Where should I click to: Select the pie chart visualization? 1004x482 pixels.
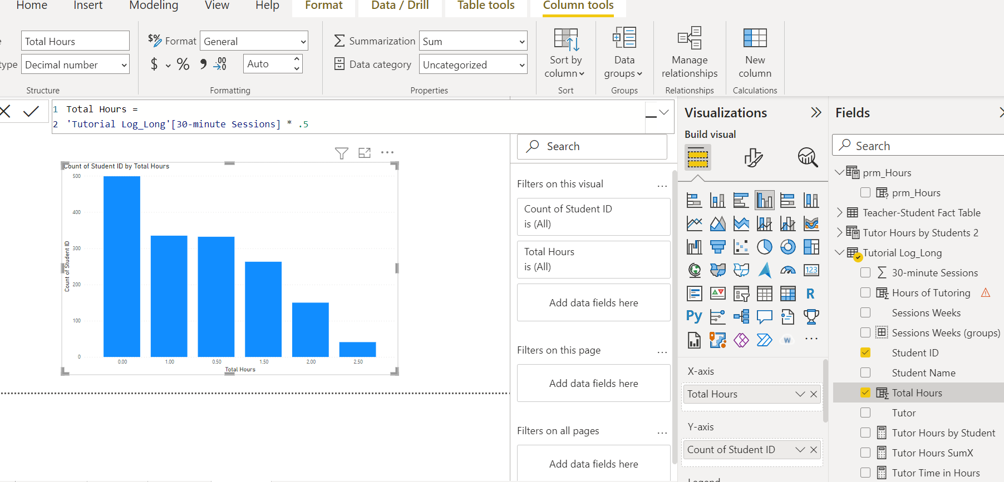pyautogui.click(x=765, y=247)
